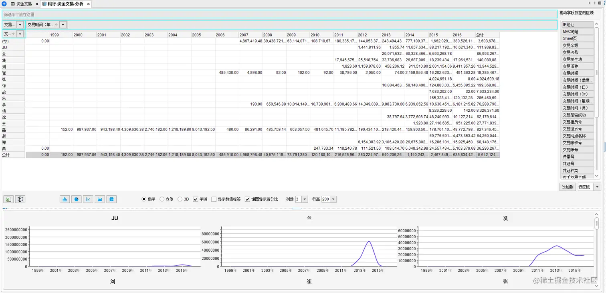This screenshot has height=293, width=606.
Task: Select the 3D style radio button
Action: [x=180, y=199]
